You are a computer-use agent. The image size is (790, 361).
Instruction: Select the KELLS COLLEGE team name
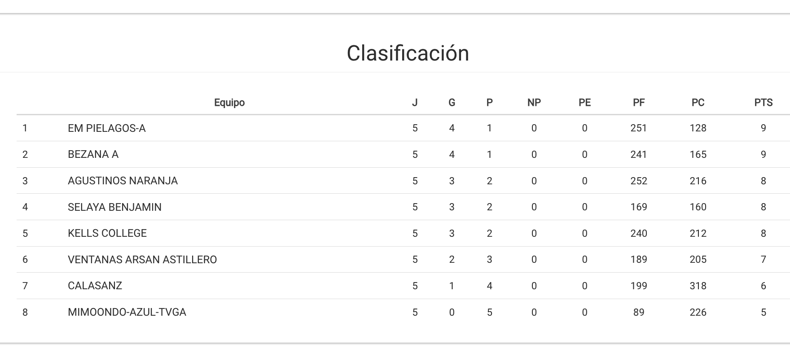(x=107, y=233)
